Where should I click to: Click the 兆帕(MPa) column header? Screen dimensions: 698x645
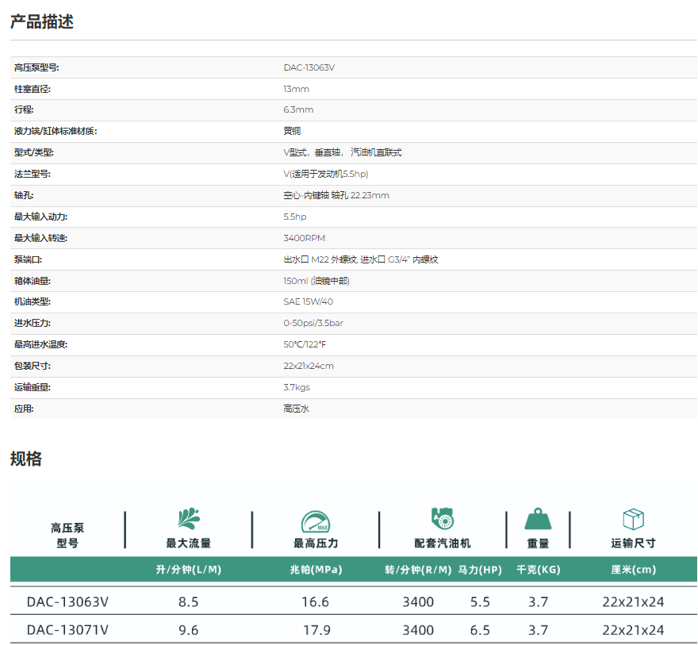(x=316, y=570)
